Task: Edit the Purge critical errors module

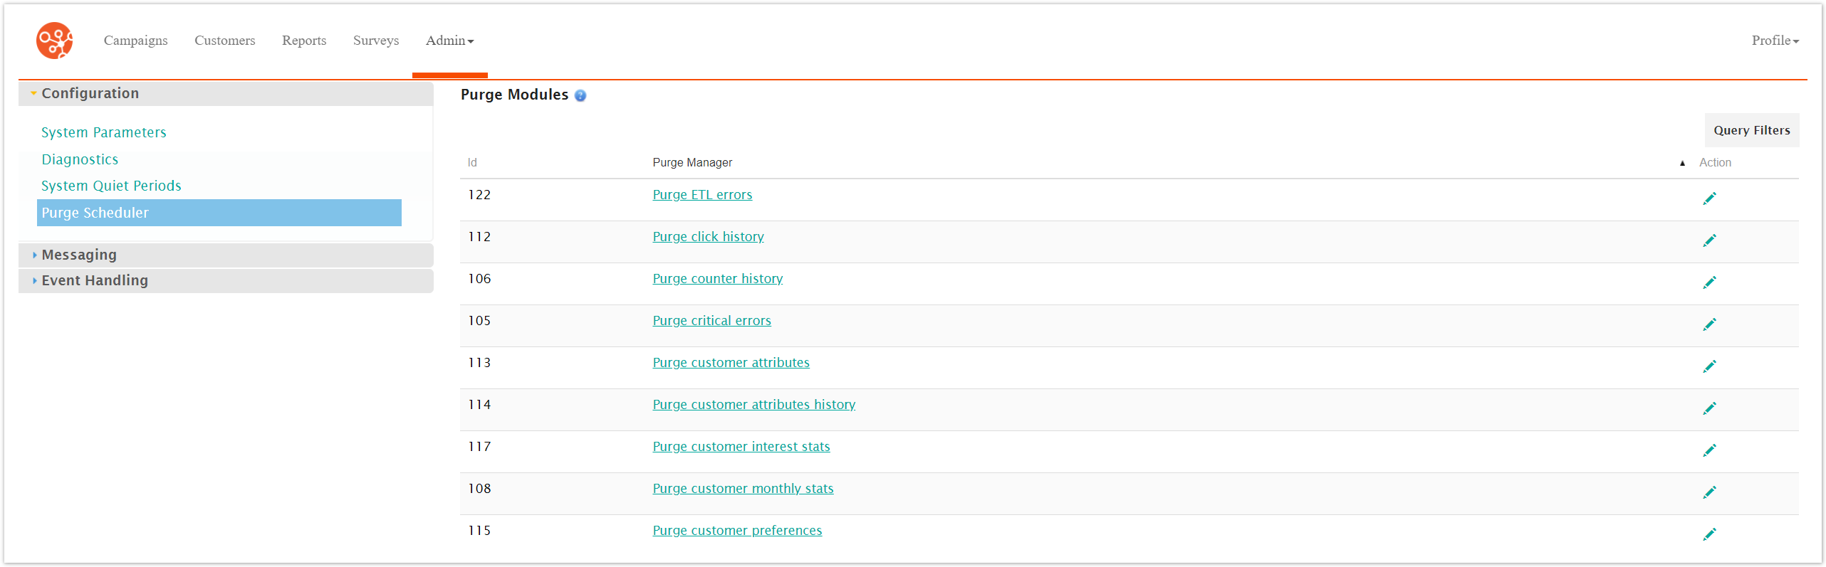Action: (x=1710, y=324)
